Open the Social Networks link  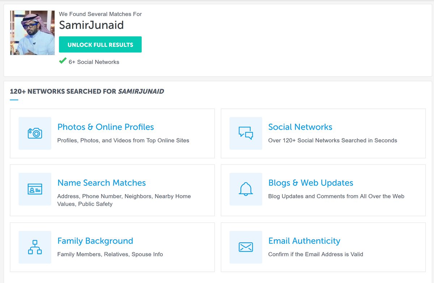300,127
